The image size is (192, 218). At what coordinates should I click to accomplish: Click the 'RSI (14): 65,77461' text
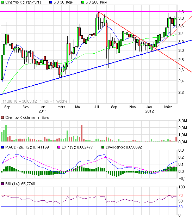point(21,184)
